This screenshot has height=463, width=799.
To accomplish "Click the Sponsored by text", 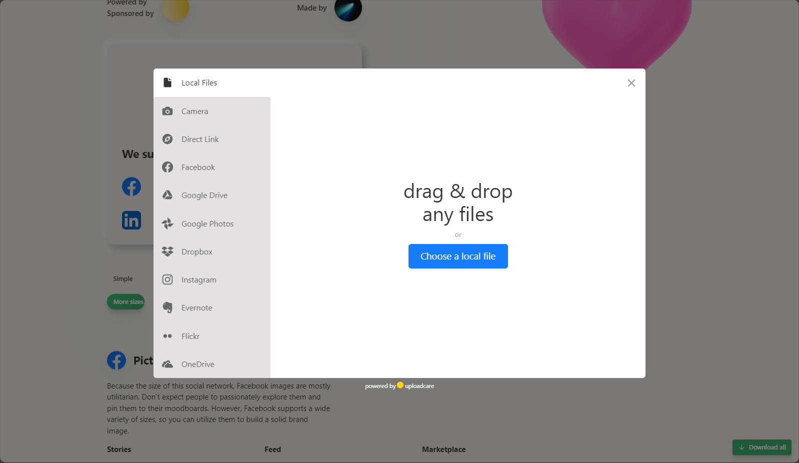I will [130, 13].
